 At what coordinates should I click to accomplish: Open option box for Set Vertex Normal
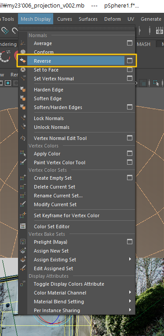coord(130,79)
